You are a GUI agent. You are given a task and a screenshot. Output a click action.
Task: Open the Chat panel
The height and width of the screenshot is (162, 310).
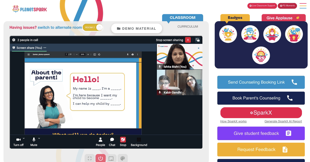click(112, 142)
